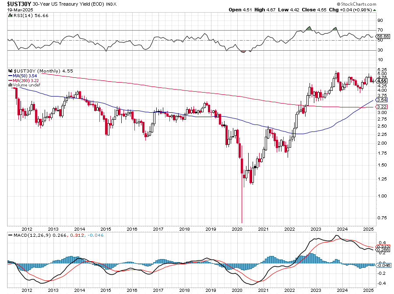
Task: Click the red MA(200) legend line
Action: (11, 80)
